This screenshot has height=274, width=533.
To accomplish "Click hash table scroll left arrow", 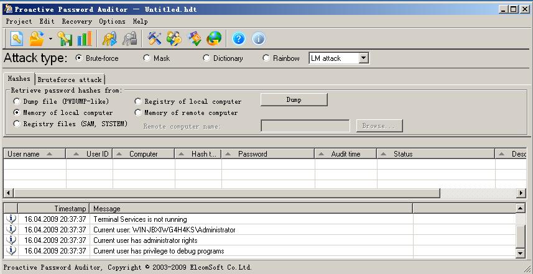I will tap(8, 193).
